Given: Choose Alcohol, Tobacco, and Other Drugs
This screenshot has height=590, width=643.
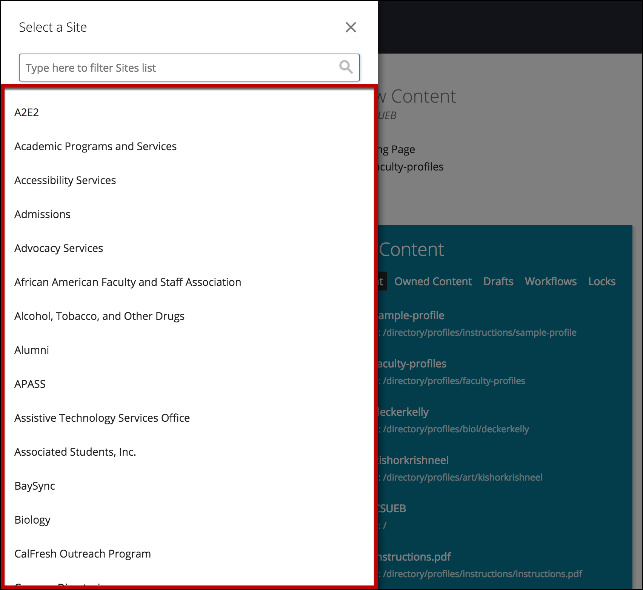Looking at the screenshot, I should 99,316.
